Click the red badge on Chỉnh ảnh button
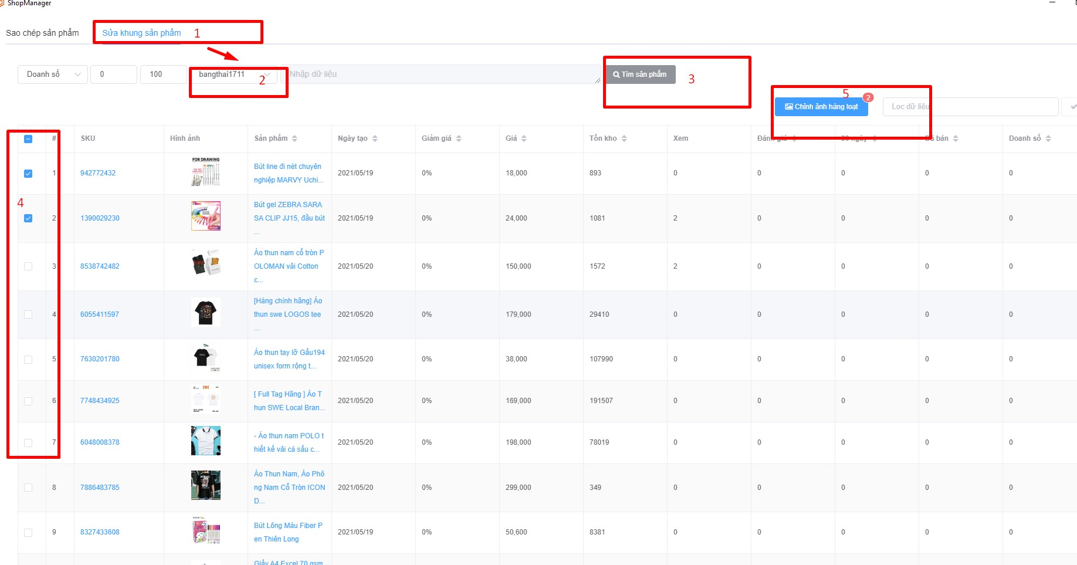Viewport: 1077px width, 565px height. coord(868,97)
